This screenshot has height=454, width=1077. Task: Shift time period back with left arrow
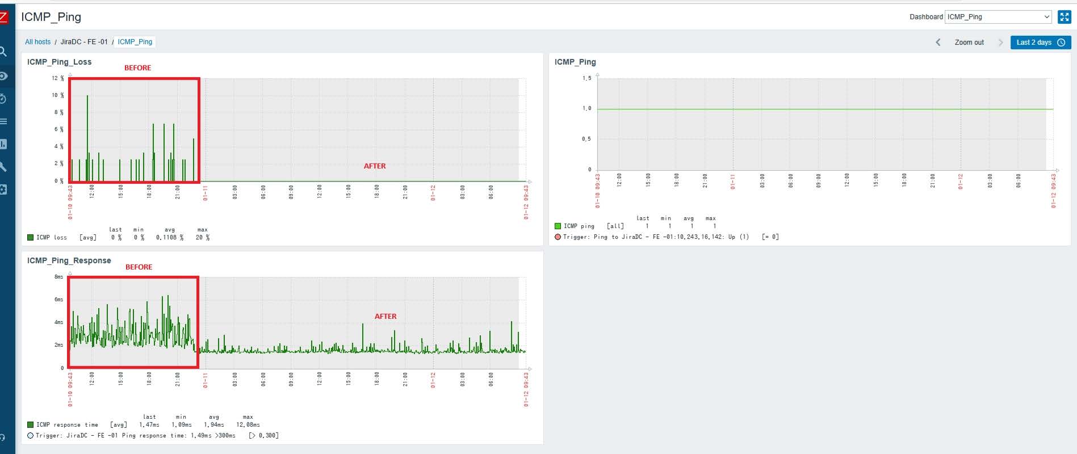click(x=938, y=43)
